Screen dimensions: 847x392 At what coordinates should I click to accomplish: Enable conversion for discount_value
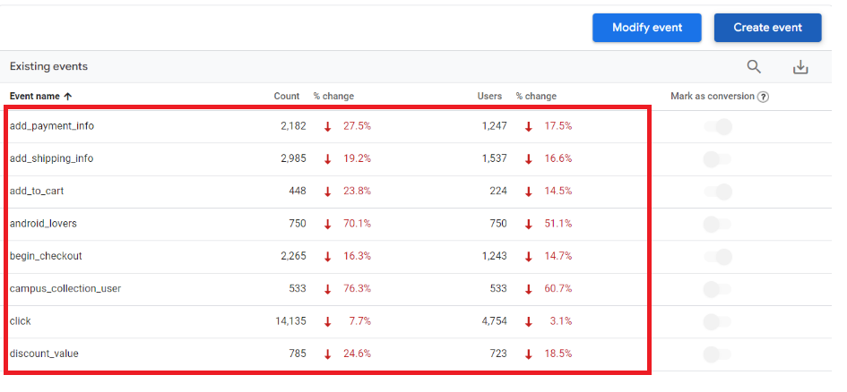point(718,354)
